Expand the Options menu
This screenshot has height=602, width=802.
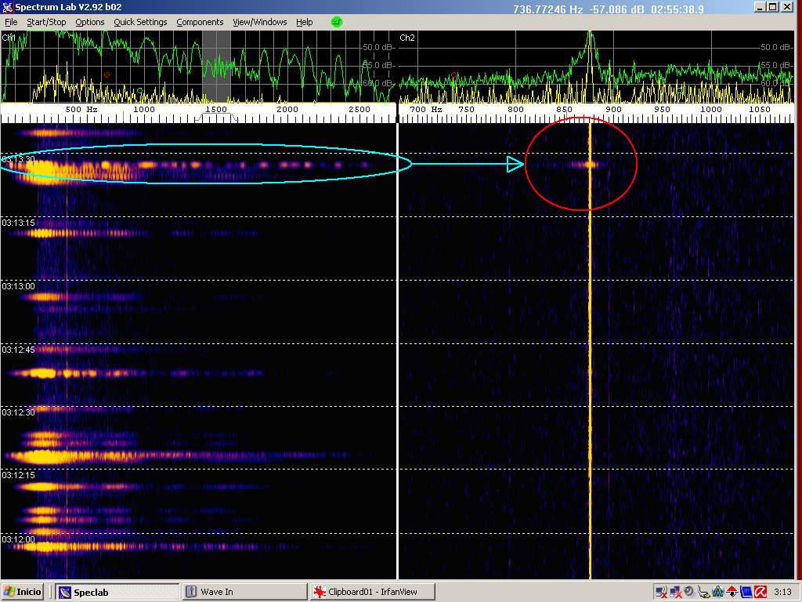(x=89, y=22)
